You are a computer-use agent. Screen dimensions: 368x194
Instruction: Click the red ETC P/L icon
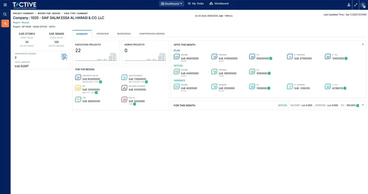(124, 99)
